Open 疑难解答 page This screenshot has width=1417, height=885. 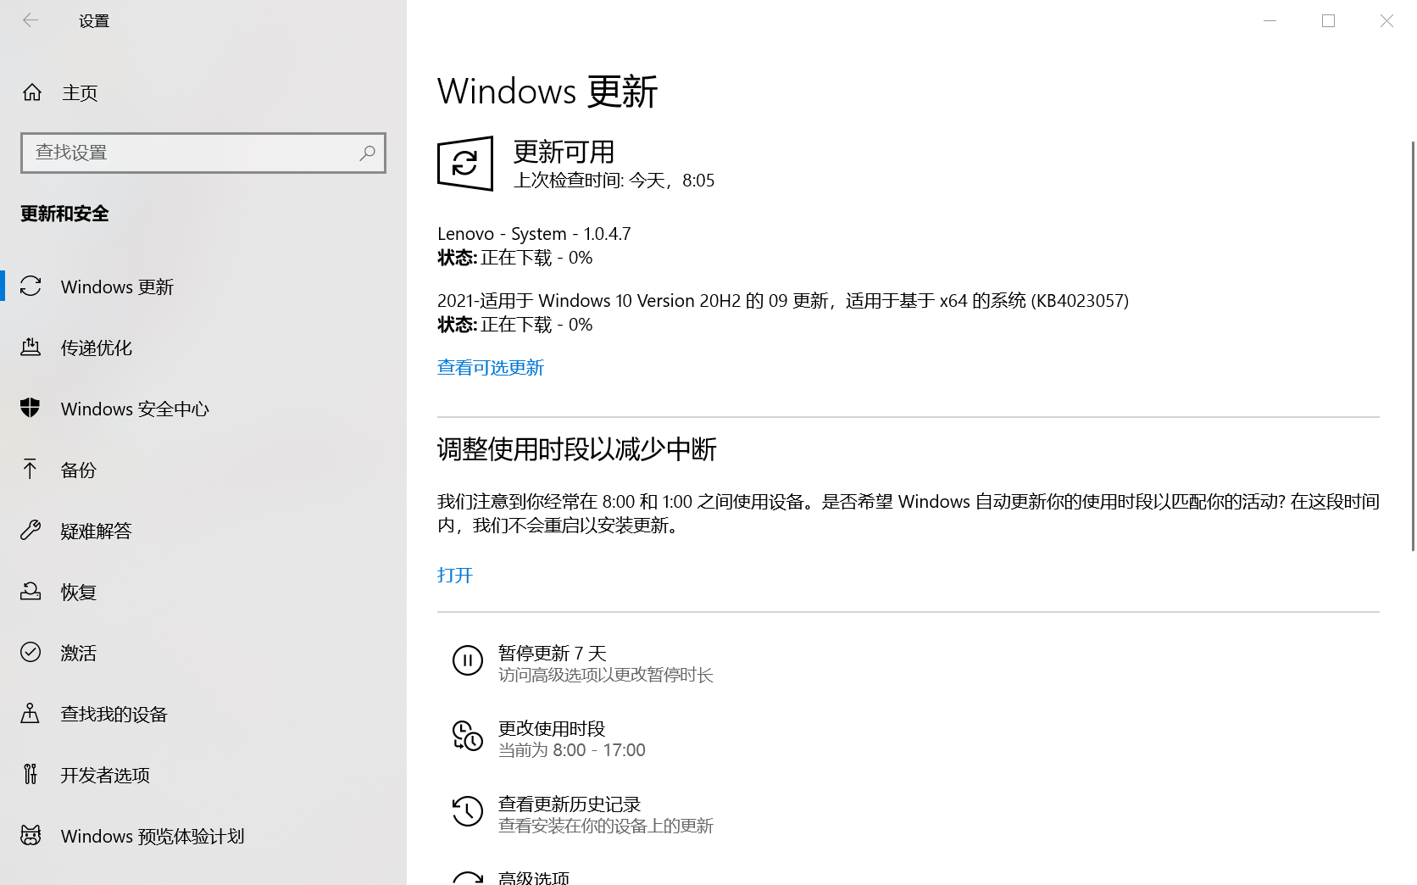203,531
